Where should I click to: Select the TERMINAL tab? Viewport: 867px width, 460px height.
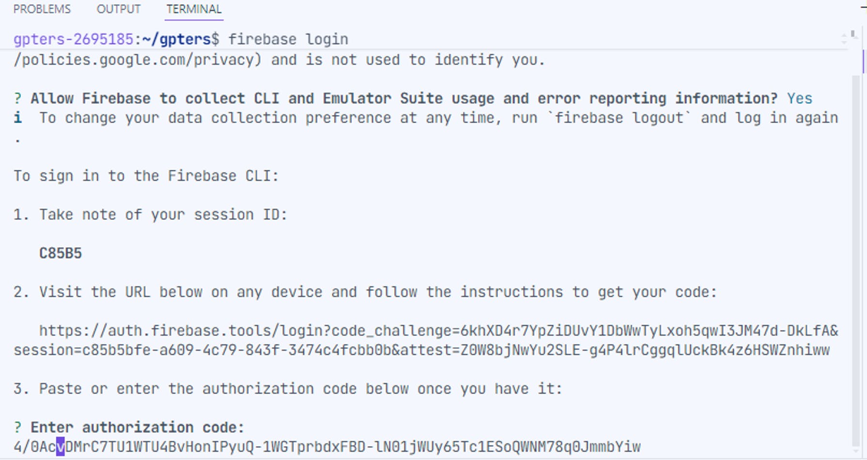[x=194, y=9]
